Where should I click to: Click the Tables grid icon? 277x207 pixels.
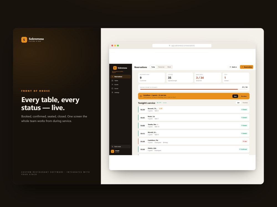(112, 81)
